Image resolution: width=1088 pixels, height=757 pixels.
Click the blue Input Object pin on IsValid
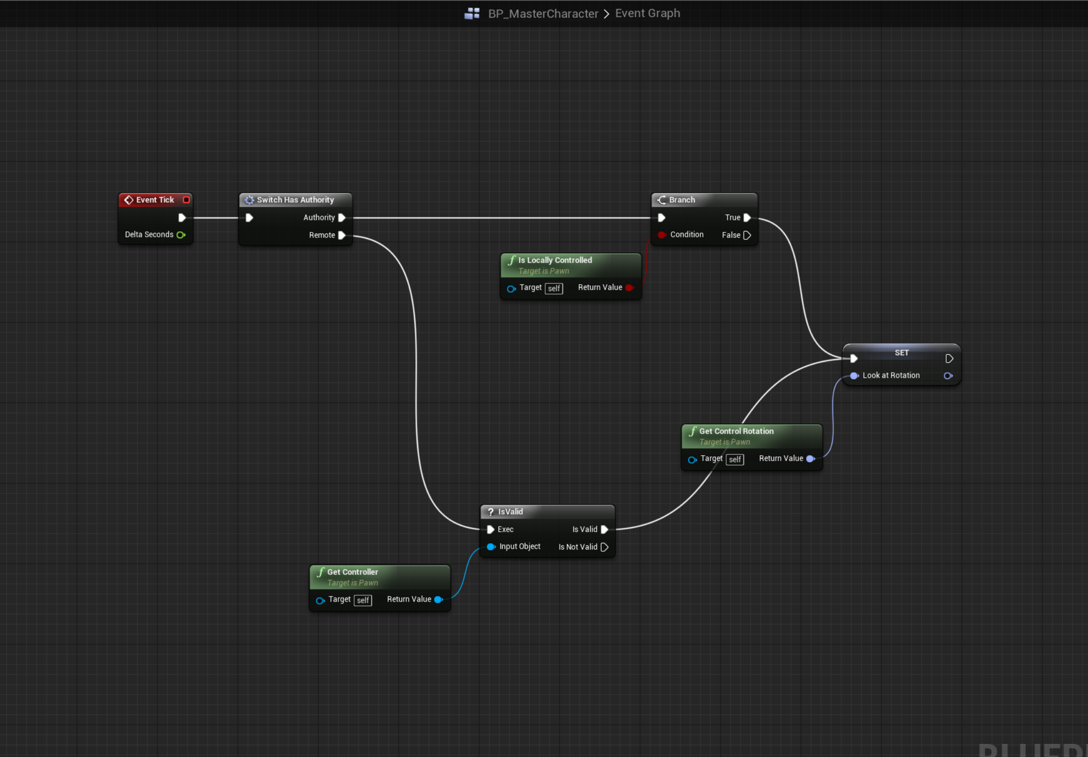[491, 547]
